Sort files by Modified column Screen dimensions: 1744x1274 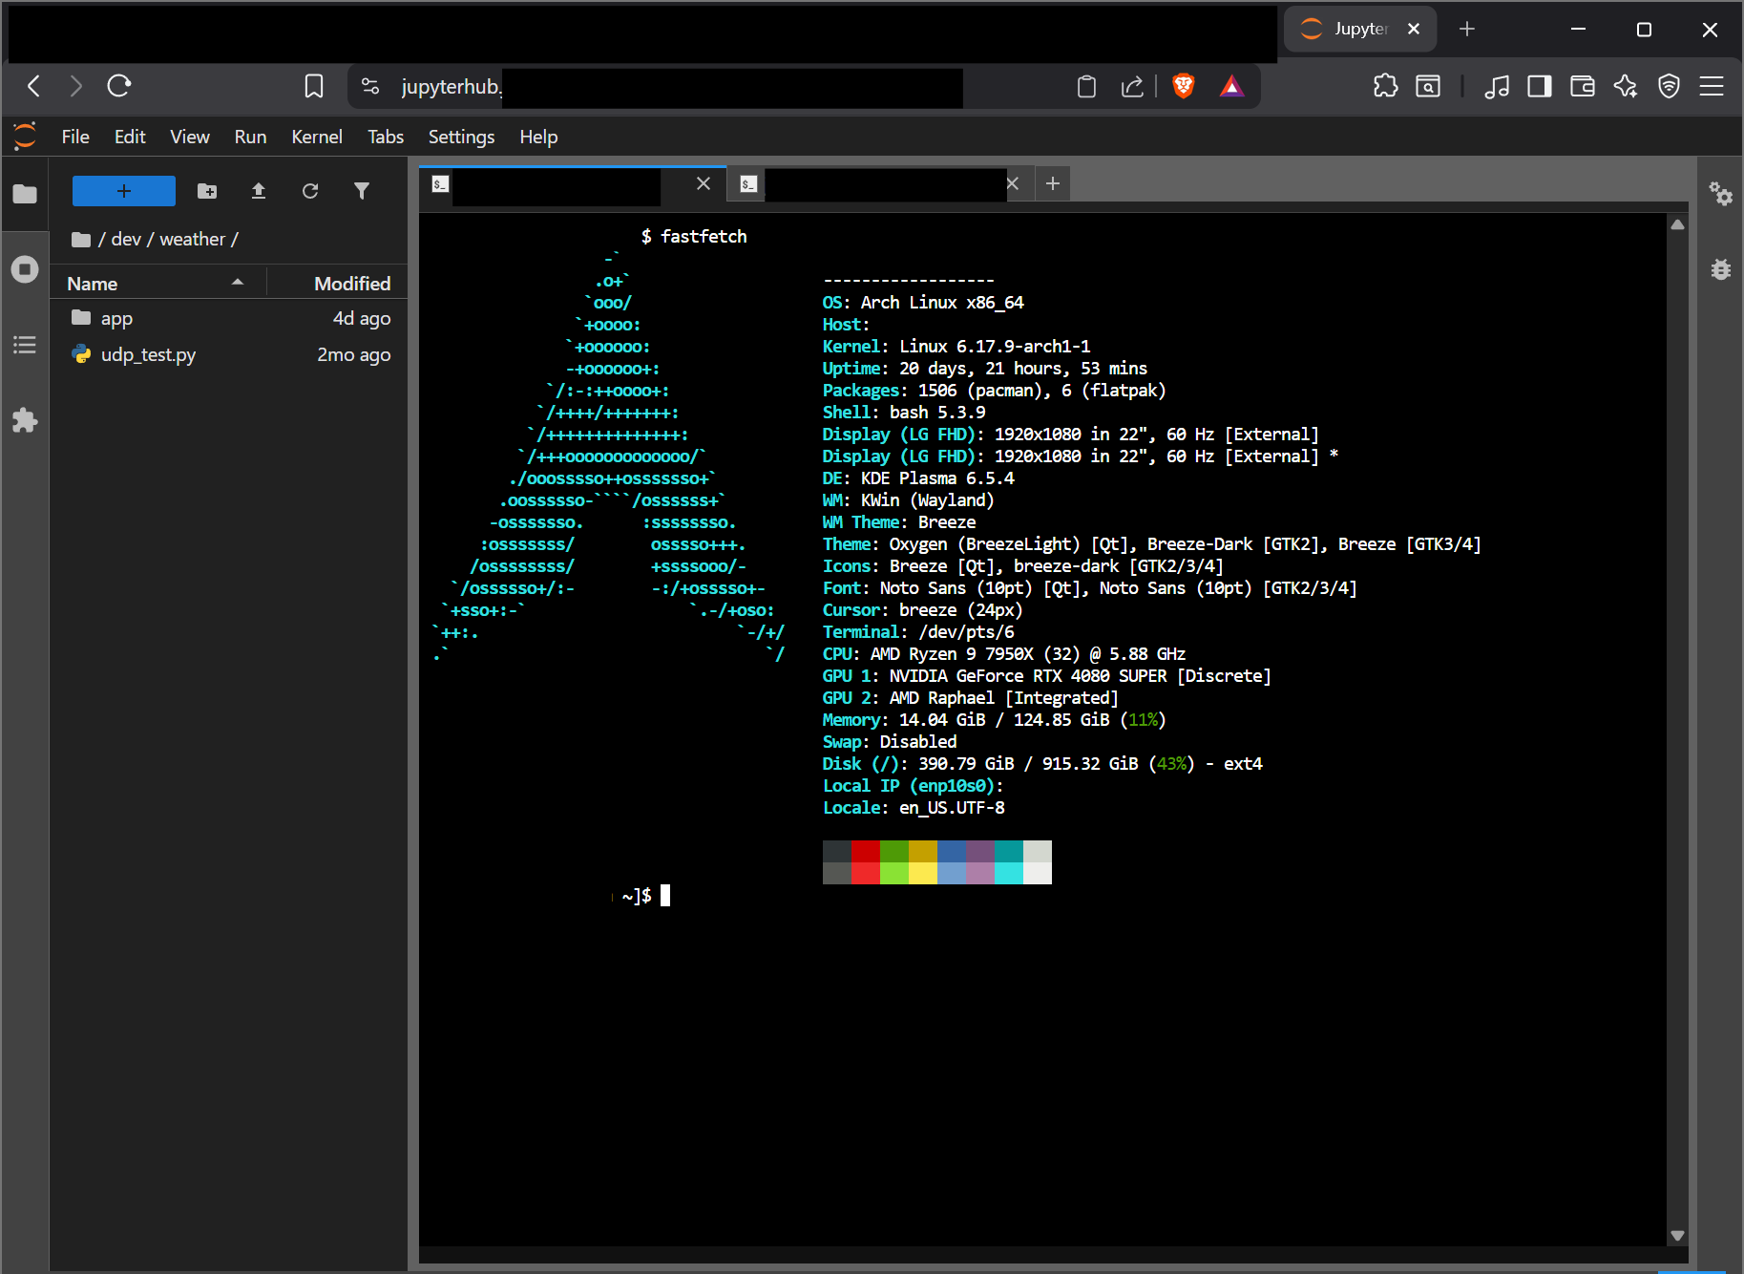coord(351,284)
